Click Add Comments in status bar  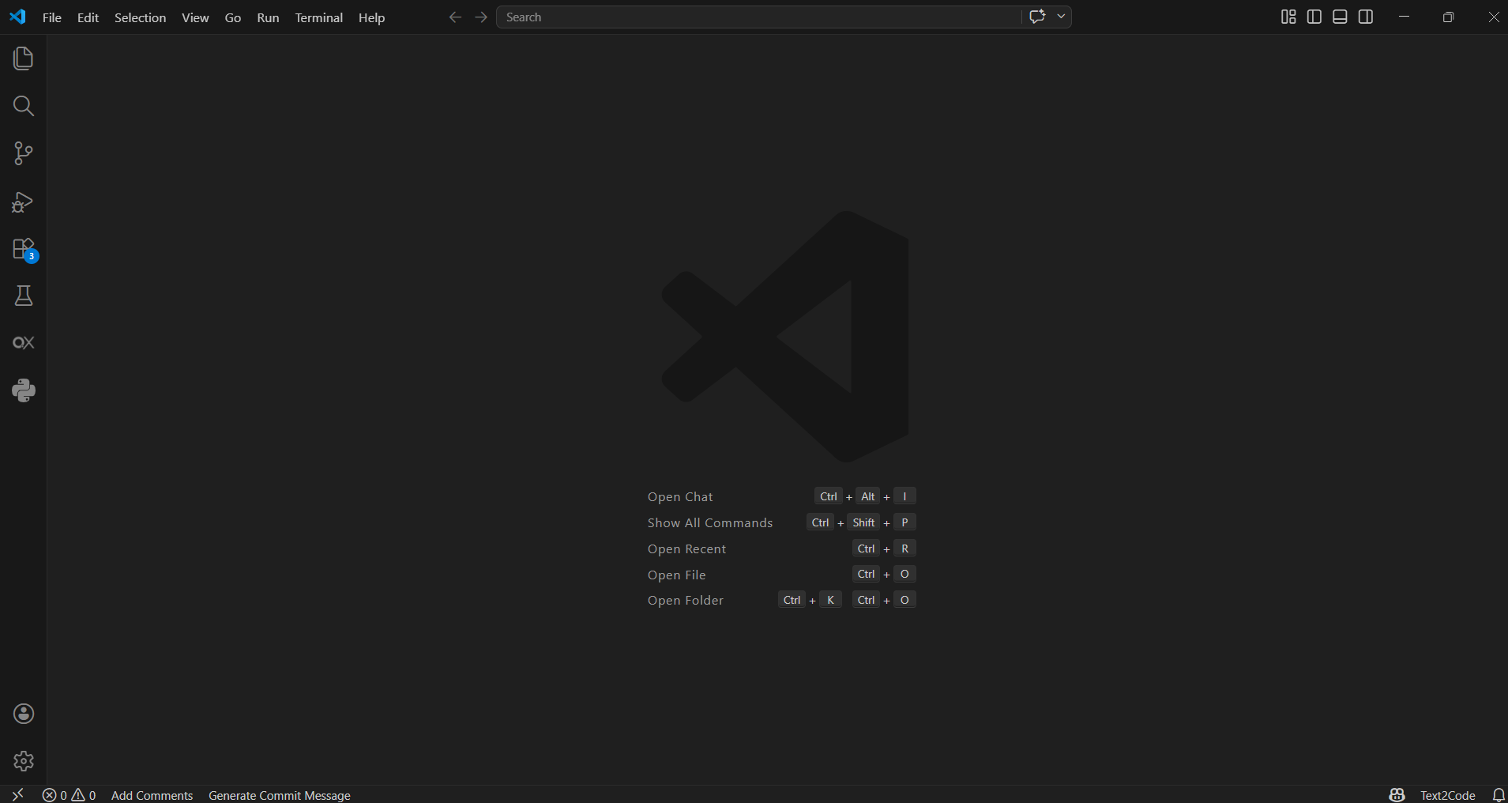(152, 795)
